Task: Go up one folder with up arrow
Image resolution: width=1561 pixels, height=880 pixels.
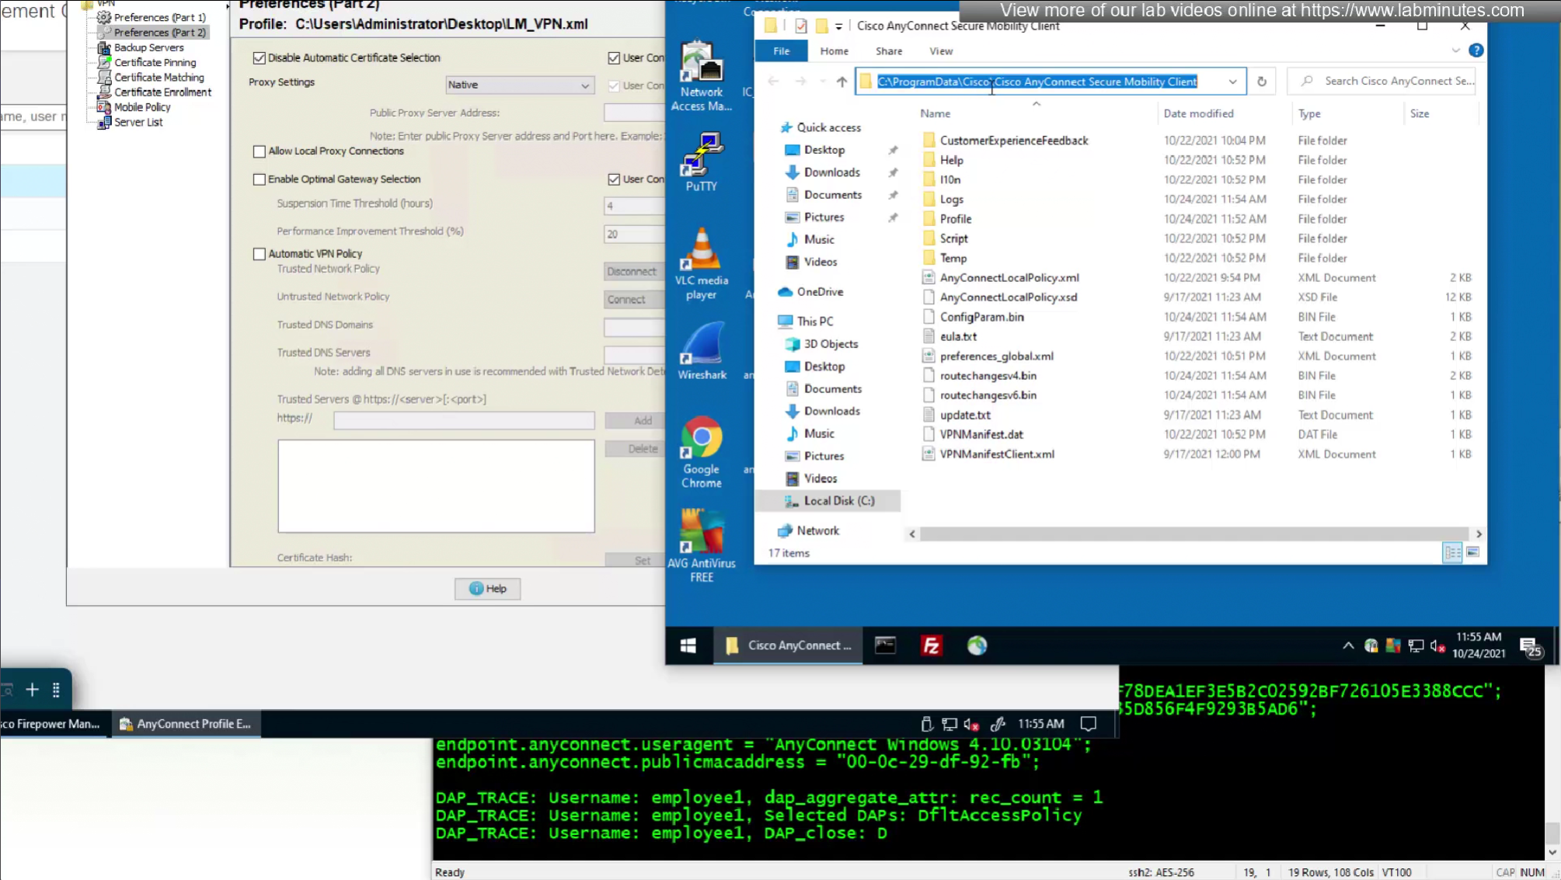Action: pos(841,82)
